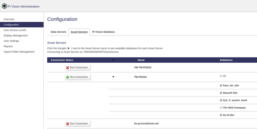257x129 pixels.
Task: Open Import Folder Management
Action: [19, 52]
